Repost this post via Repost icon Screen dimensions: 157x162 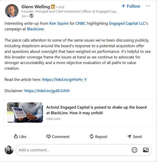(92, 136)
